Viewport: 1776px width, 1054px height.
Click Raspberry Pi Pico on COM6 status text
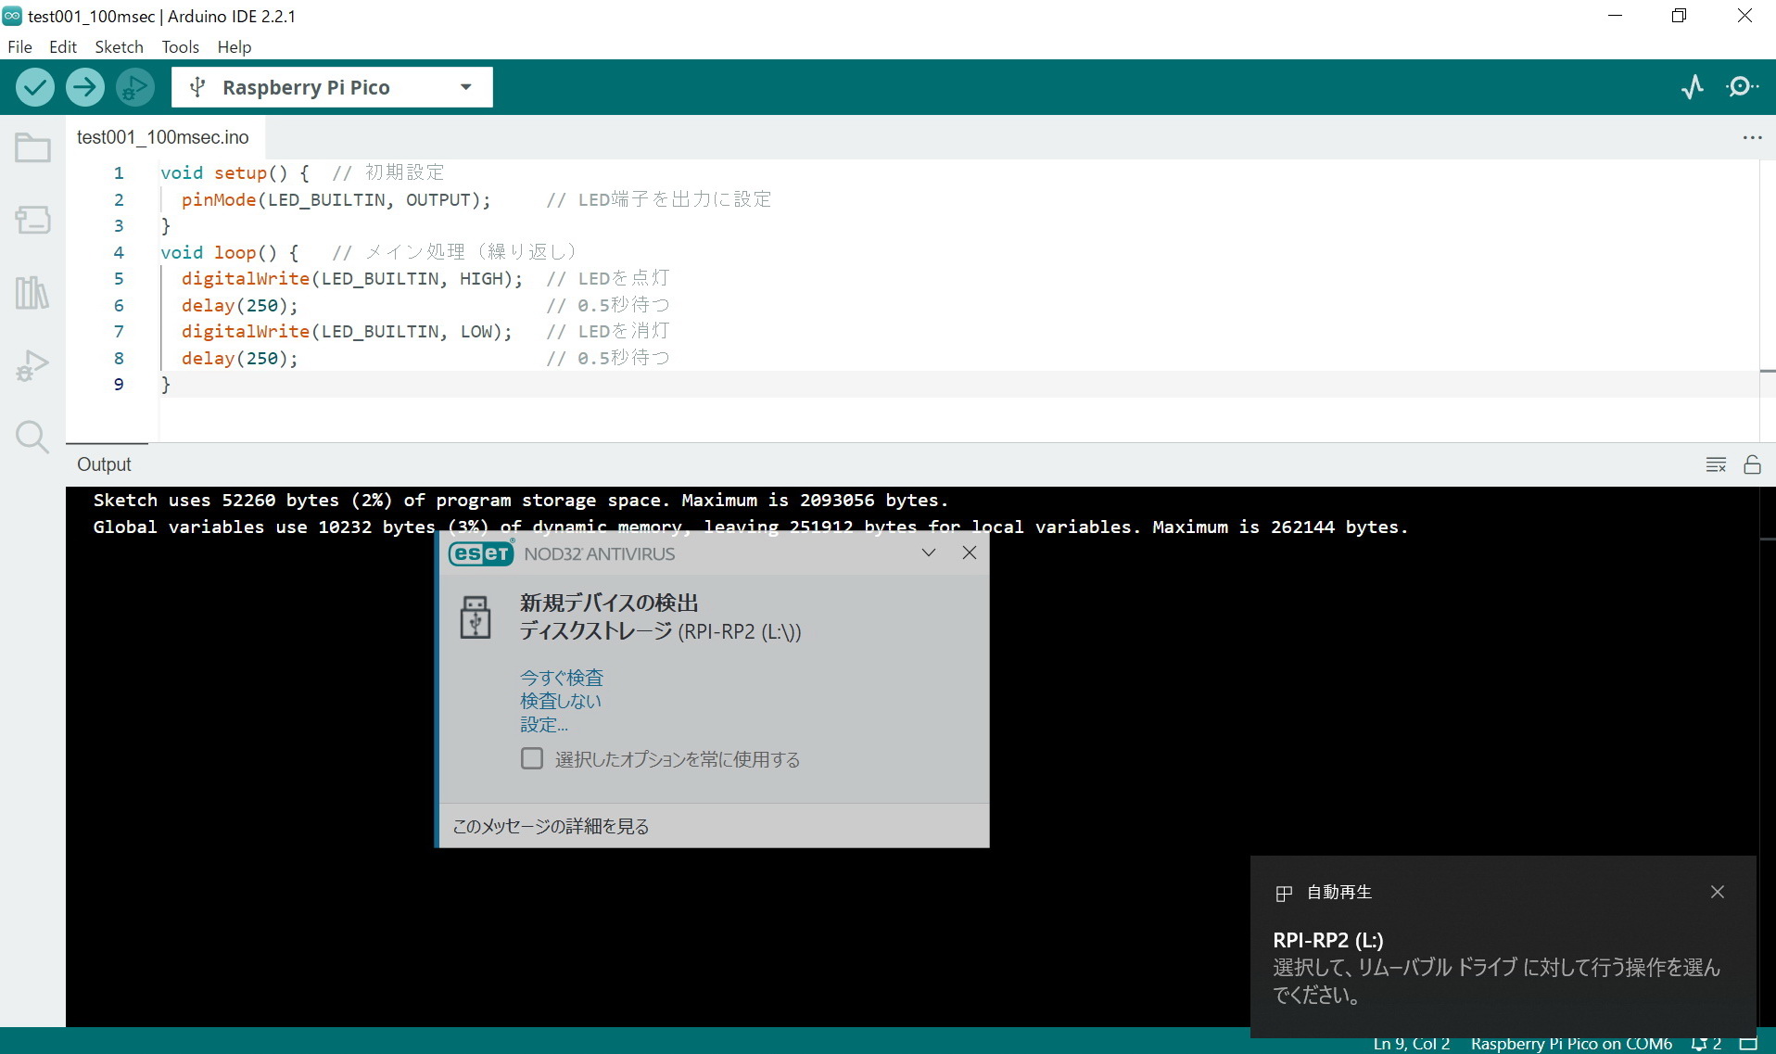tap(1571, 1043)
